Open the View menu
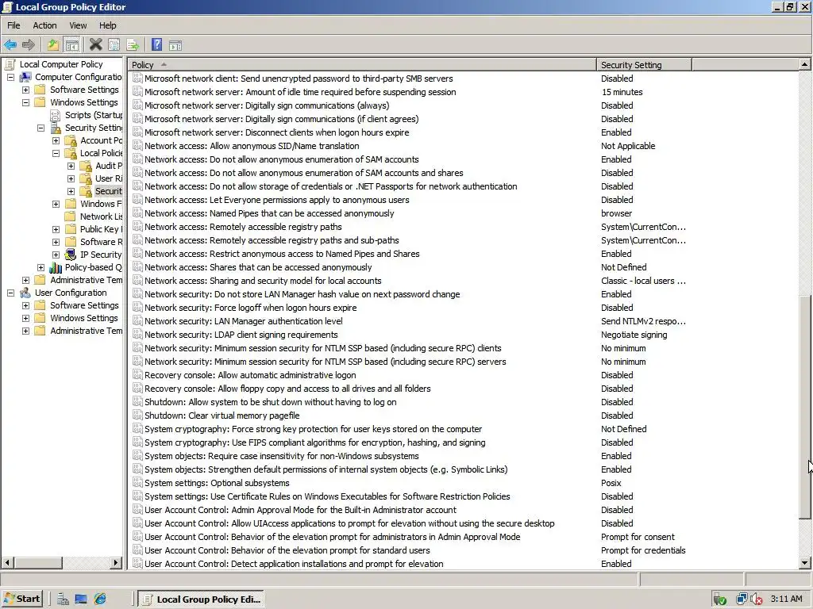 pos(78,25)
